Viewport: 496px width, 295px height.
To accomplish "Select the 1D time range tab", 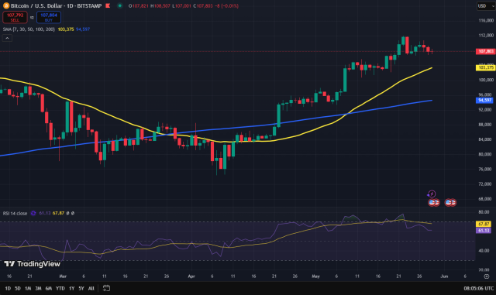I will 8,288.
